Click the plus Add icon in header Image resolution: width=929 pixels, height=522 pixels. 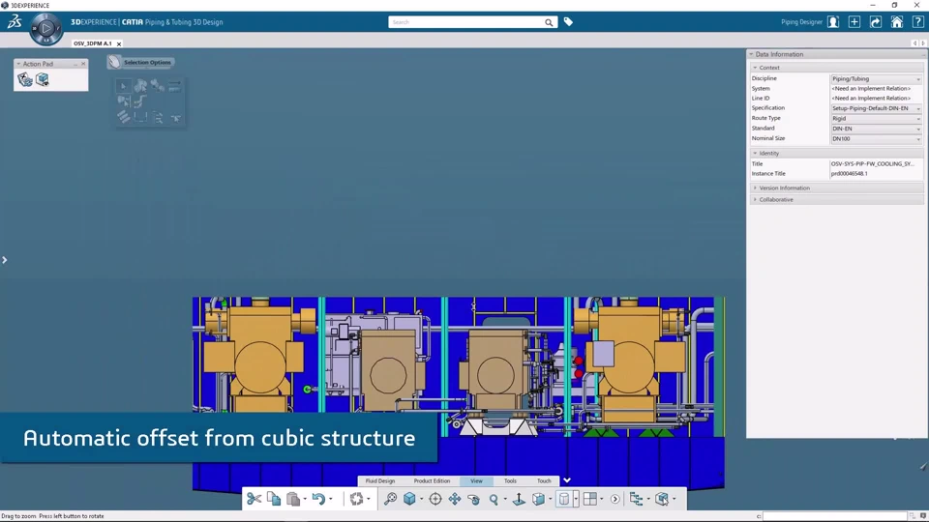click(x=854, y=22)
